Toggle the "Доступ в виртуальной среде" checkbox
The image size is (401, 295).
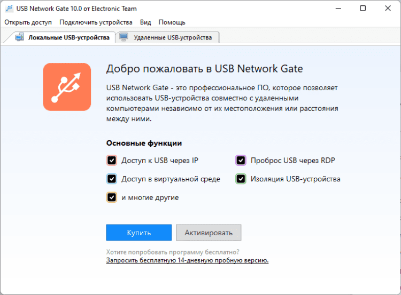coord(112,179)
